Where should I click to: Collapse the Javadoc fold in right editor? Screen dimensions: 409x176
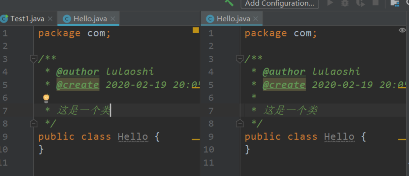point(240,59)
